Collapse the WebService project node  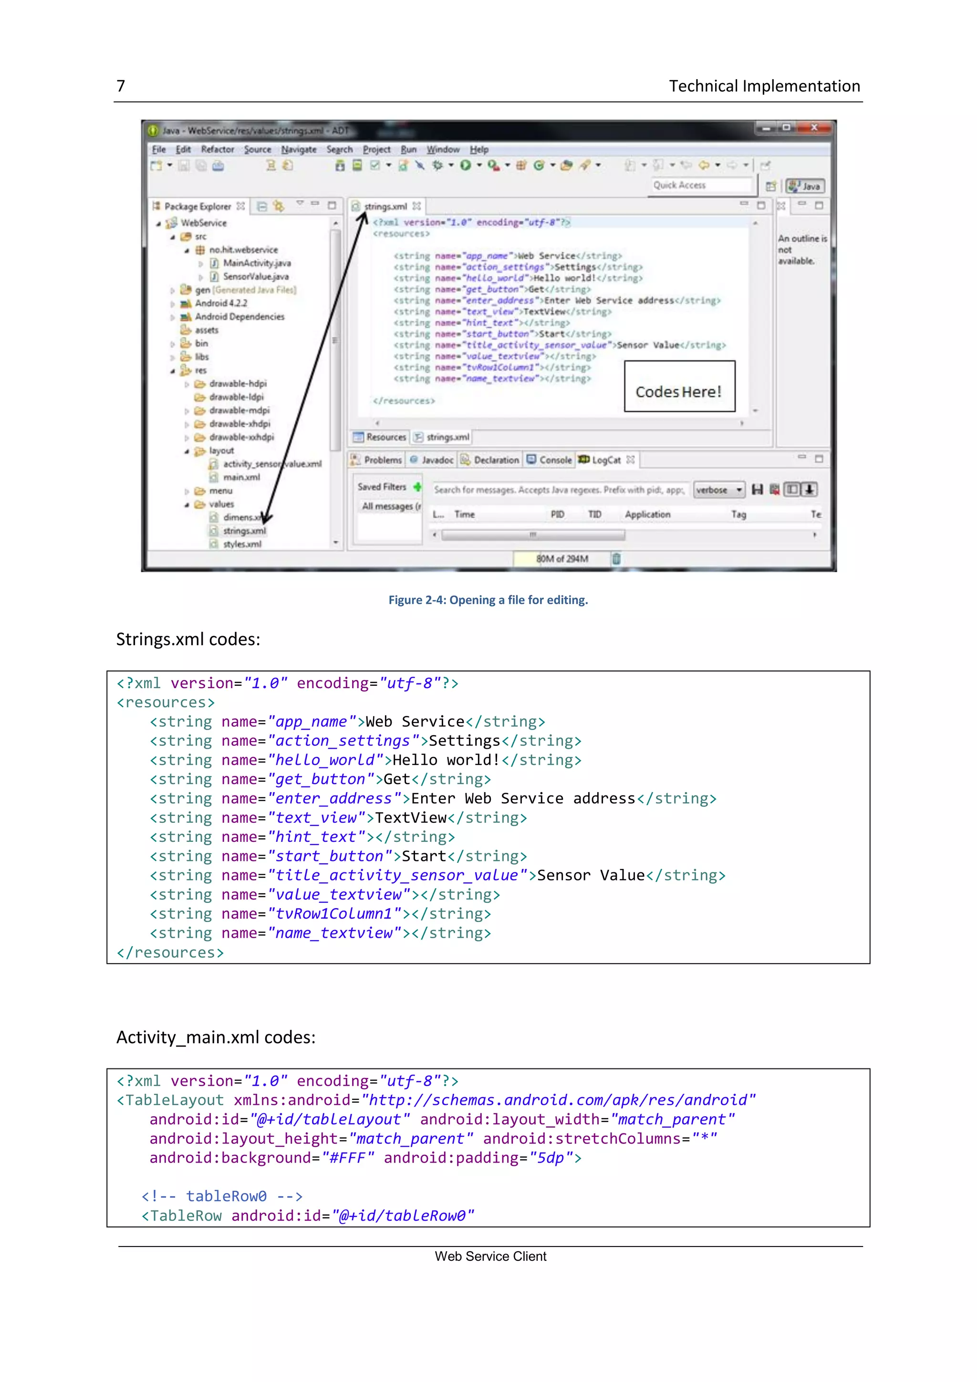158,224
